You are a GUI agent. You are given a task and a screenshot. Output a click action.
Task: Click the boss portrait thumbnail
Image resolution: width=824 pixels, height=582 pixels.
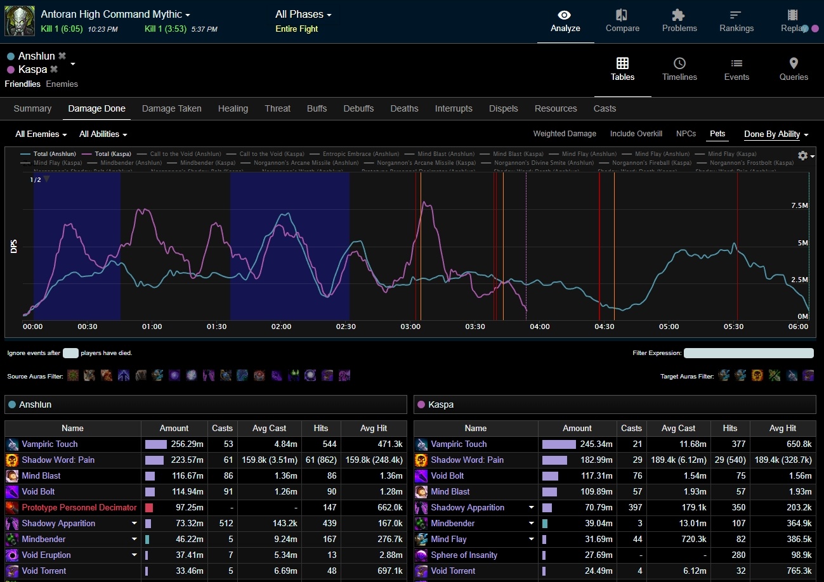click(20, 21)
